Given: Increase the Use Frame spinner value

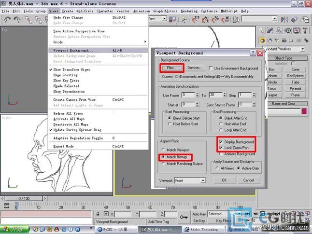Looking at the screenshot, I should pos(197,94).
